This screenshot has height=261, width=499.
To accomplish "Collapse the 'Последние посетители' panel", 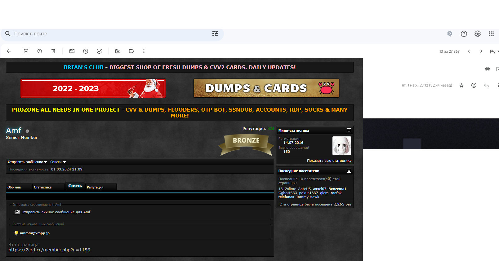I will click(x=349, y=171).
